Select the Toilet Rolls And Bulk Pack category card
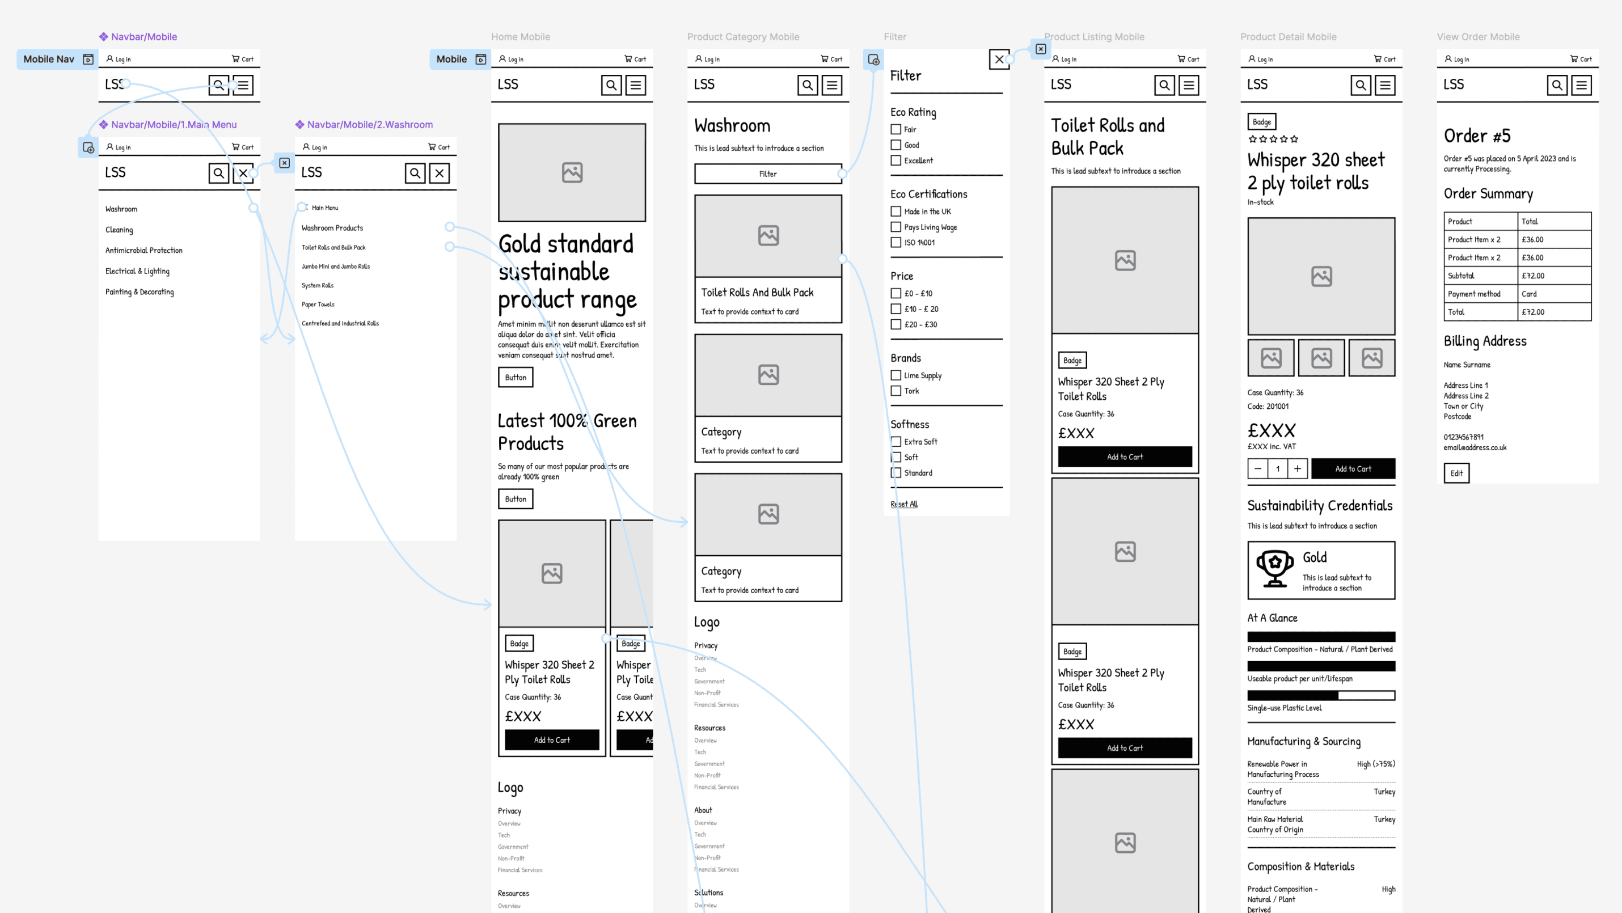 pos(767,259)
